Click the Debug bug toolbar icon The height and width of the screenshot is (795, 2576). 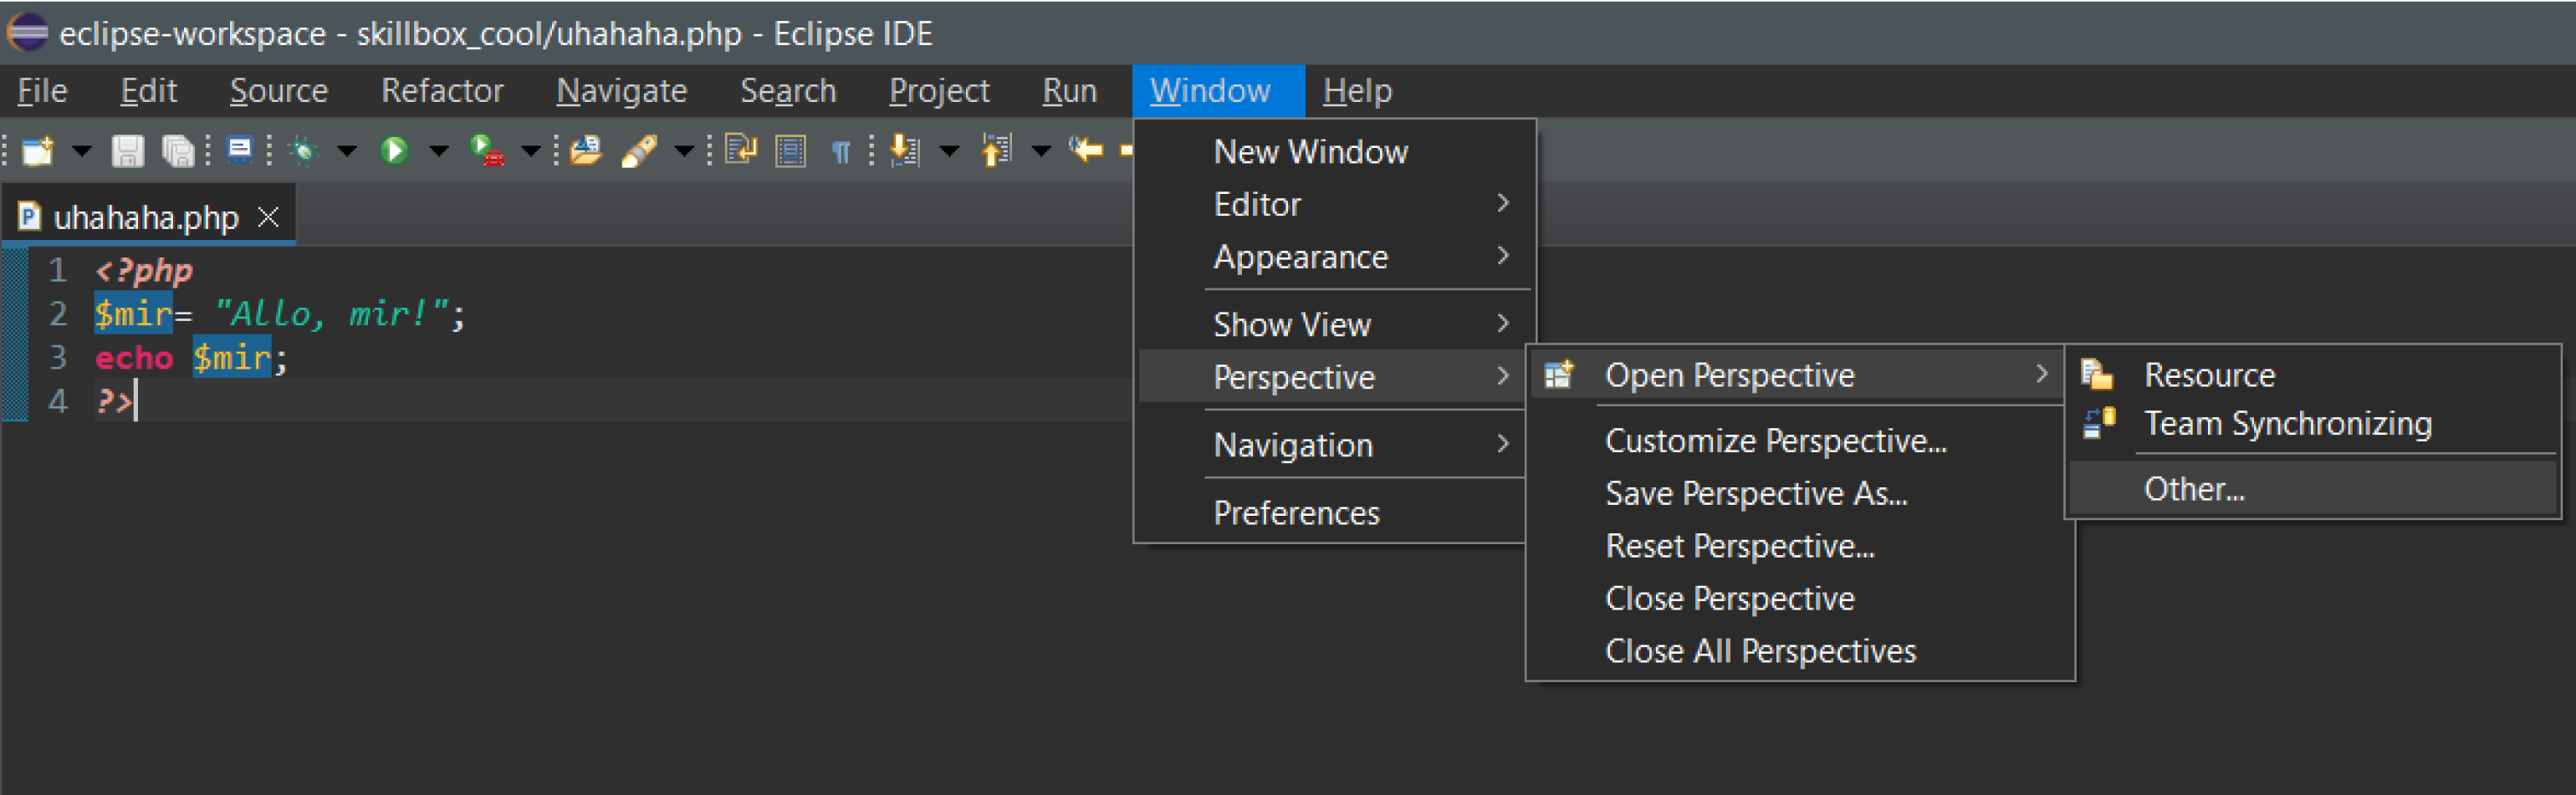(x=303, y=151)
